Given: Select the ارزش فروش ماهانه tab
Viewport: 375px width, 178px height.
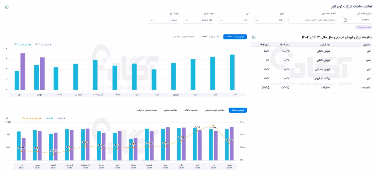Looking at the screenshot, I should point(235,37).
